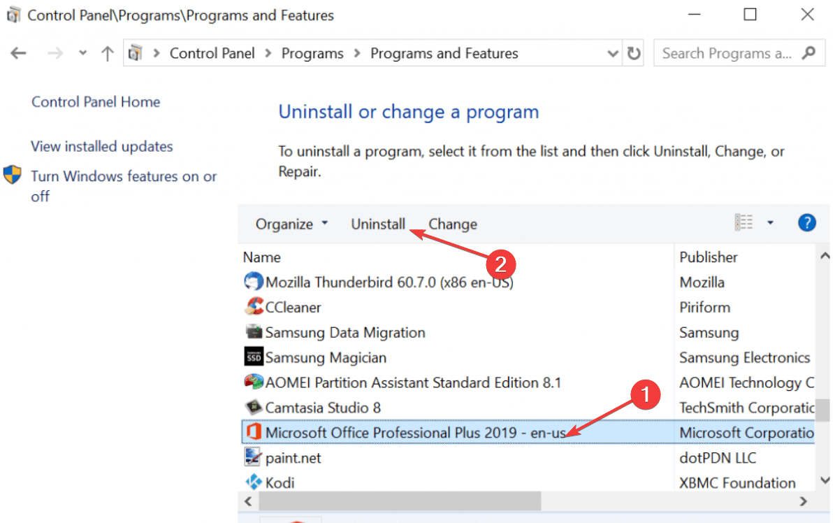Click the Uninstall toolbar button
835x523 pixels.
[378, 224]
